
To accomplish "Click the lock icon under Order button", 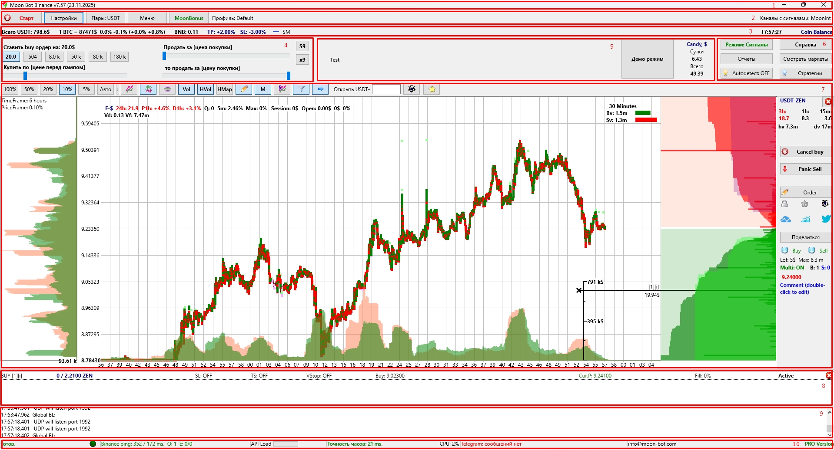I will click(x=784, y=204).
